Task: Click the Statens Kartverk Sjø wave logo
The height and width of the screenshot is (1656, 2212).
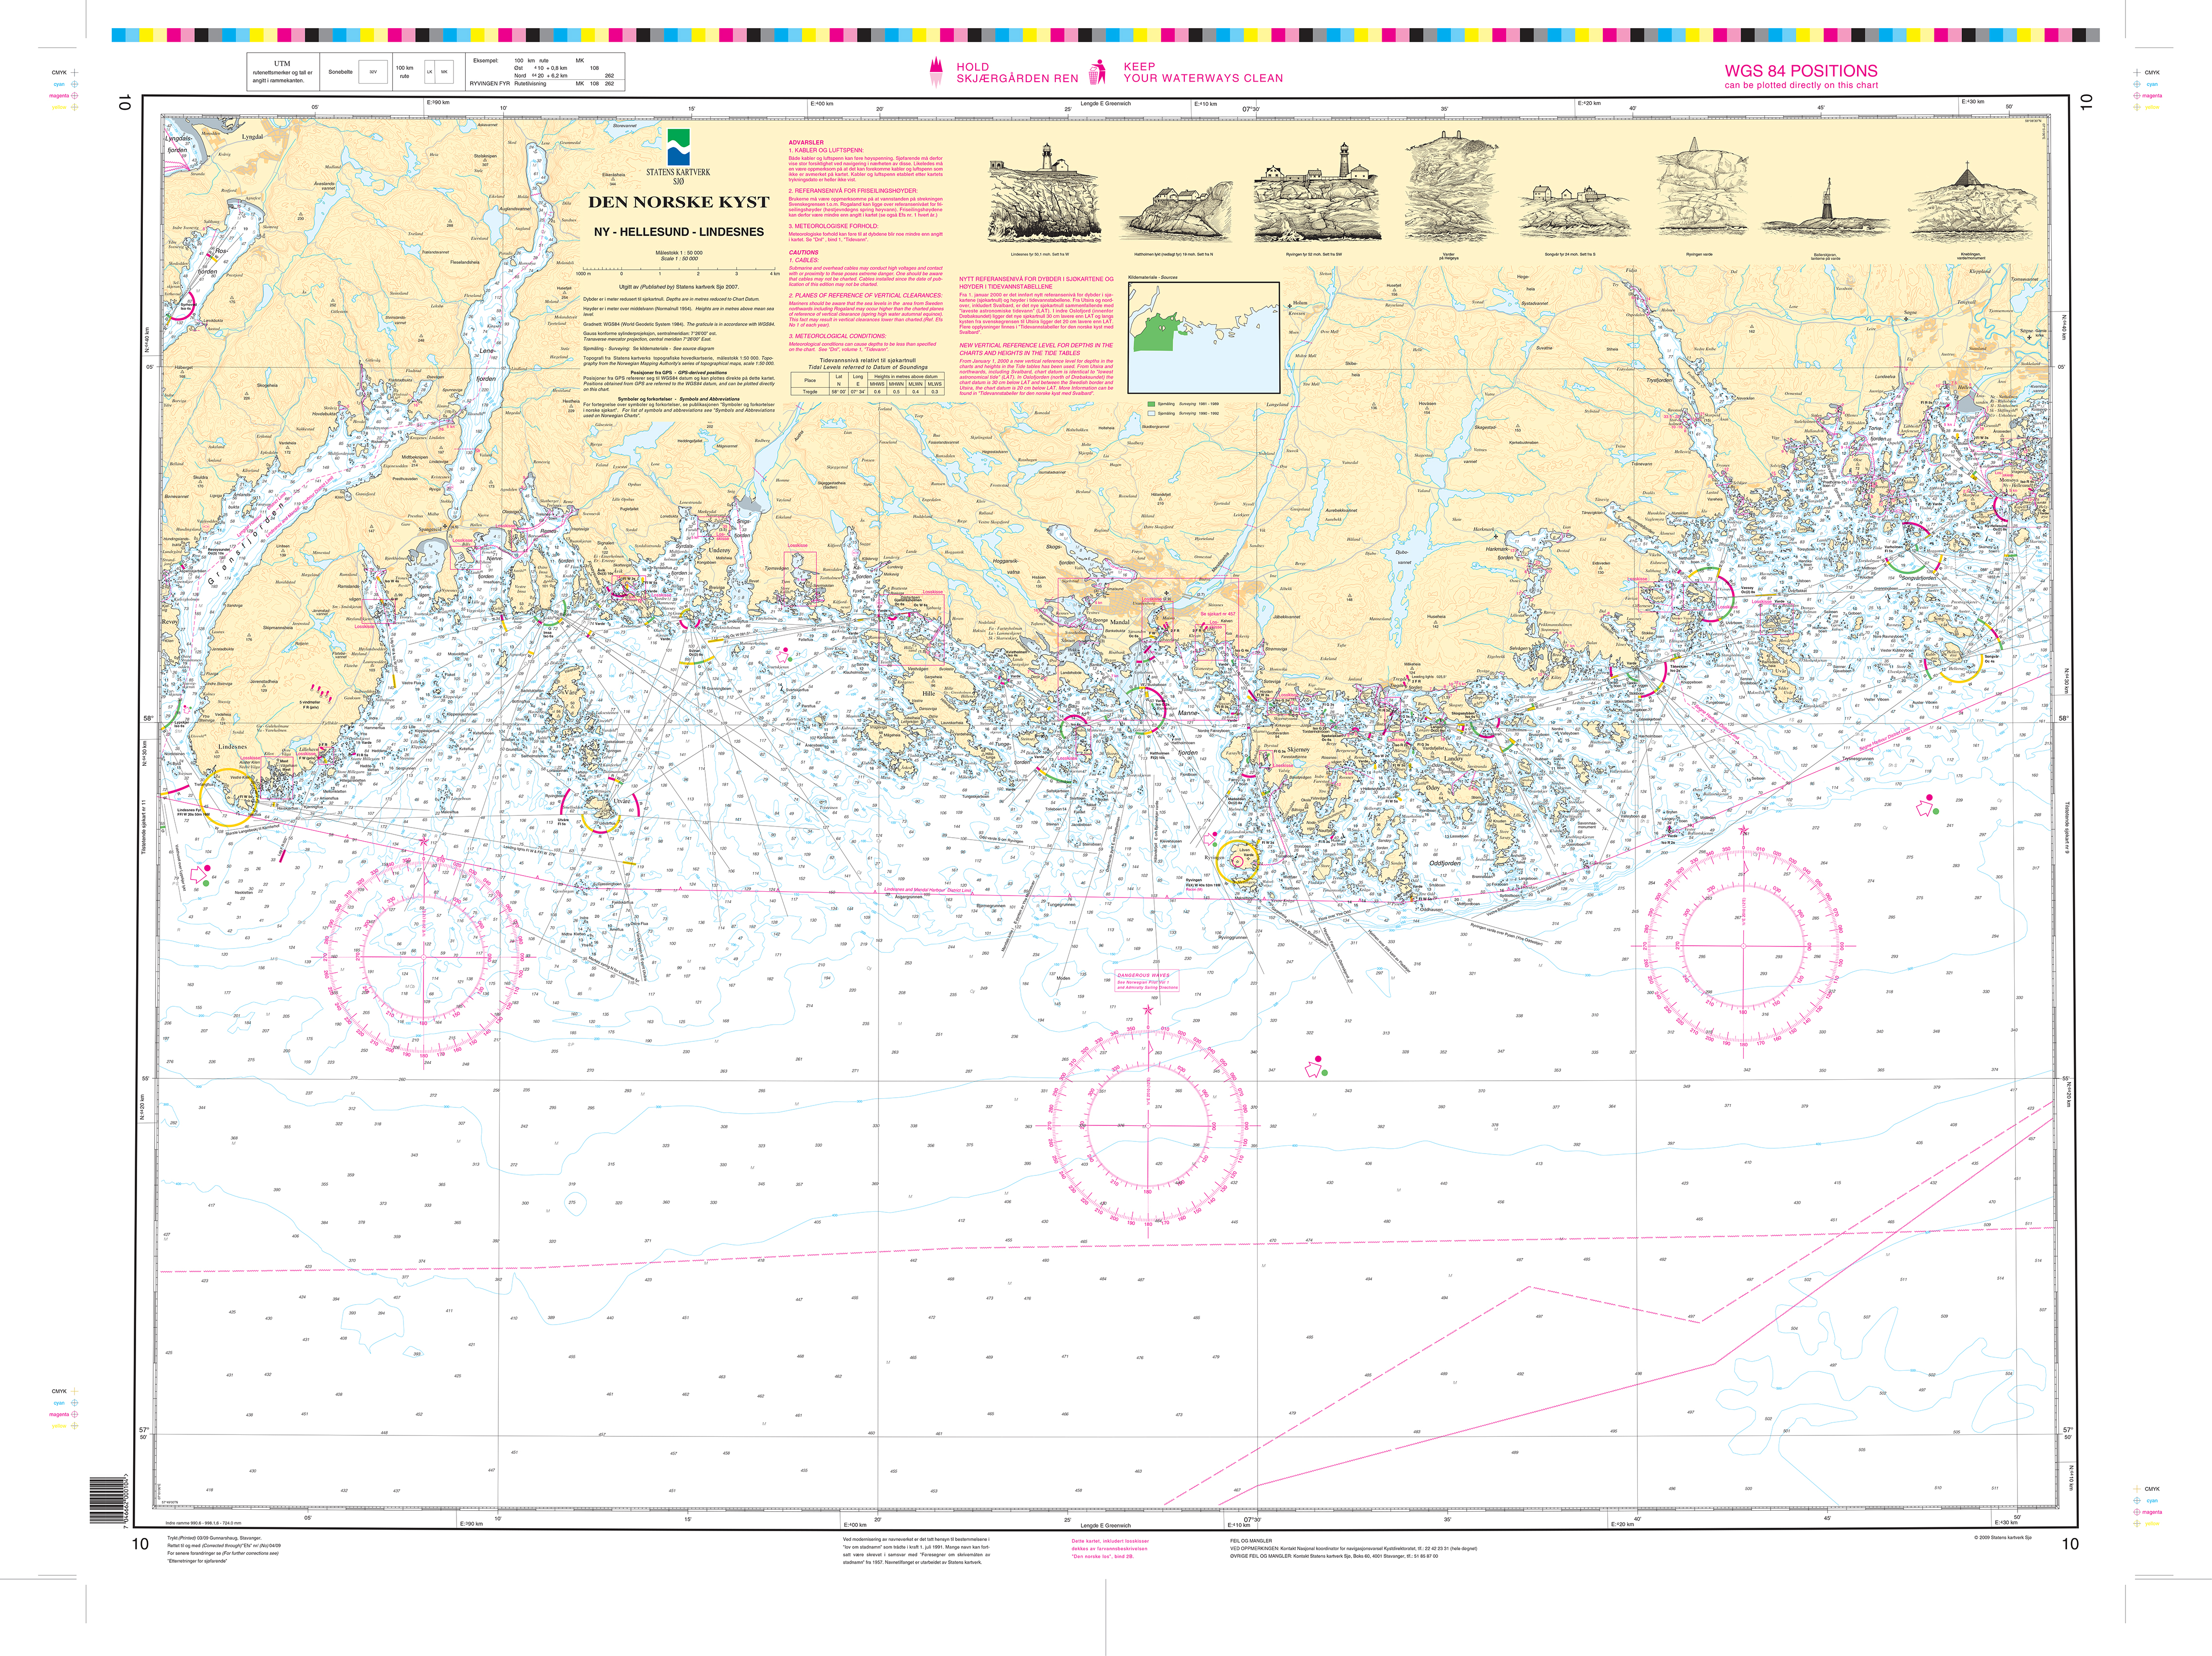Action: tap(678, 147)
